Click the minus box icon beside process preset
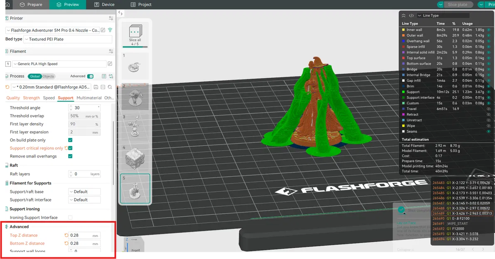 (x=103, y=87)
